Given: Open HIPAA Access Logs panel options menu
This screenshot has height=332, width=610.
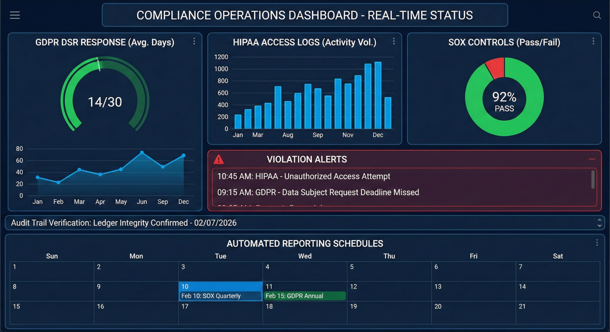Looking at the screenshot, I should click(394, 41).
